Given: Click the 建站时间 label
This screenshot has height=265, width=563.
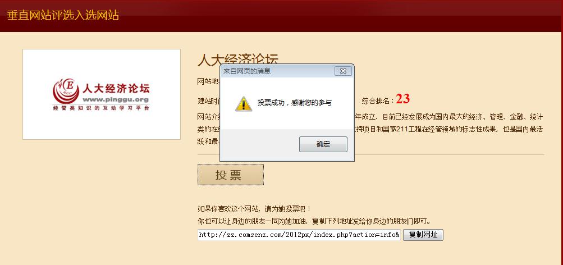Looking at the screenshot, I should pos(209,101).
